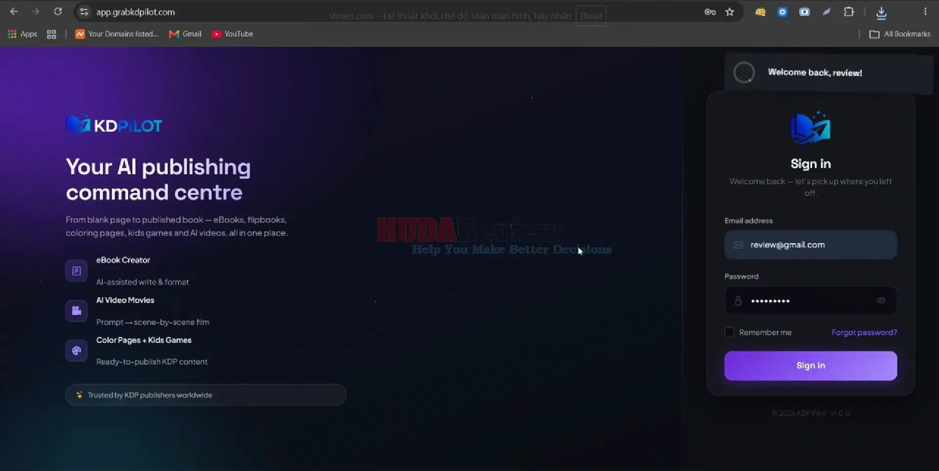This screenshot has width=939, height=471.
Task: Open the blue gear extension icon
Action: (782, 12)
